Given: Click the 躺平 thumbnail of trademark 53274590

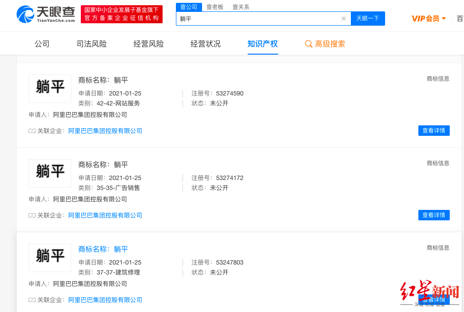Looking at the screenshot, I should tap(50, 89).
